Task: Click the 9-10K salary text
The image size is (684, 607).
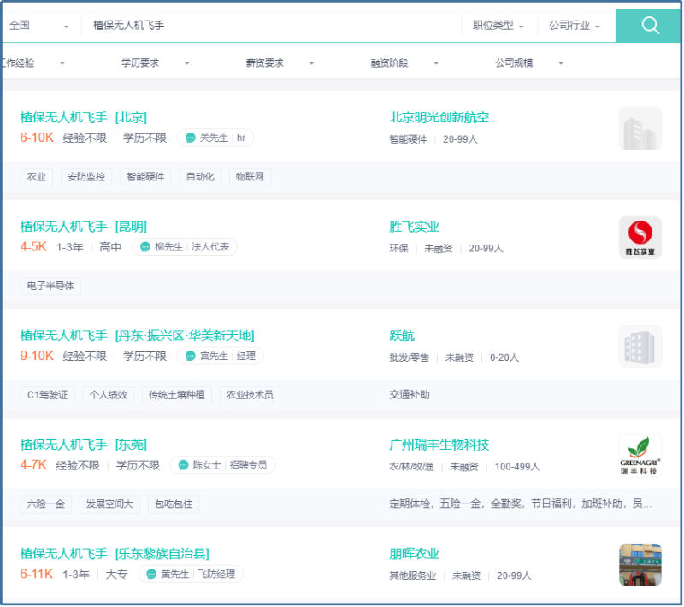Action: click(37, 356)
